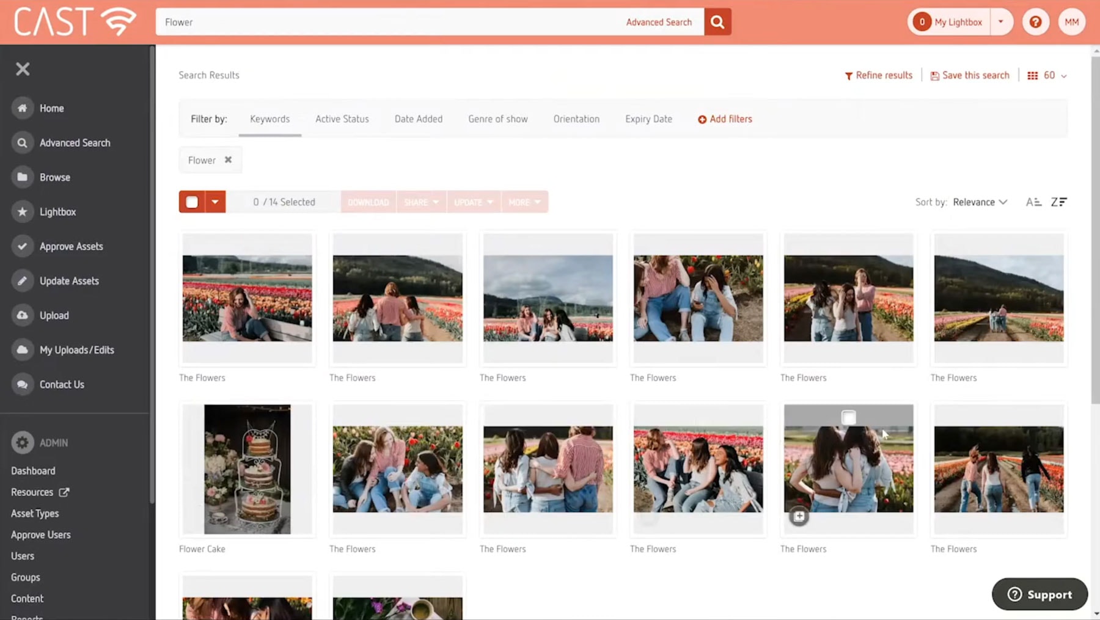Click the Browse folder icon
The height and width of the screenshot is (620, 1100).
tap(22, 177)
